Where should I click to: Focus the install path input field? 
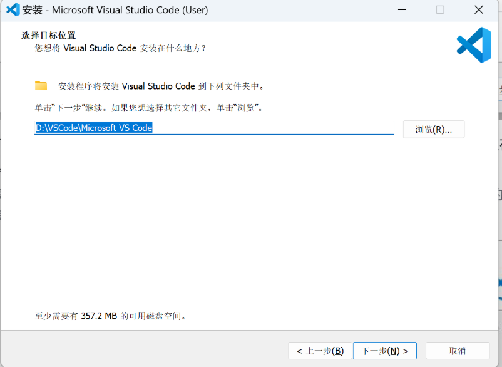pyautogui.click(x=214, y=128)
